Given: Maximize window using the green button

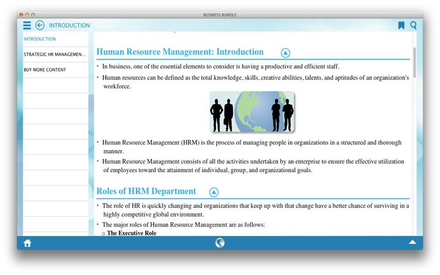Looking at the screenshot, I should (33, 15).
